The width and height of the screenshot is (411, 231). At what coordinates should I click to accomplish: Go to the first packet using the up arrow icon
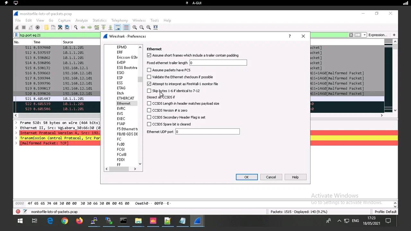103,27
